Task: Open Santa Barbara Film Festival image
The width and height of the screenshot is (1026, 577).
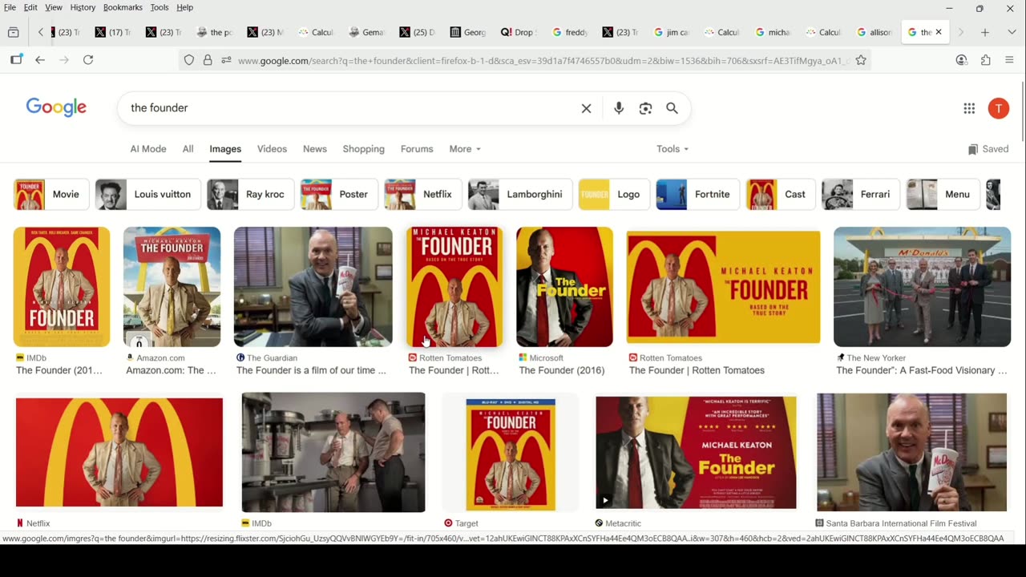Action: (x=912, y=453)
